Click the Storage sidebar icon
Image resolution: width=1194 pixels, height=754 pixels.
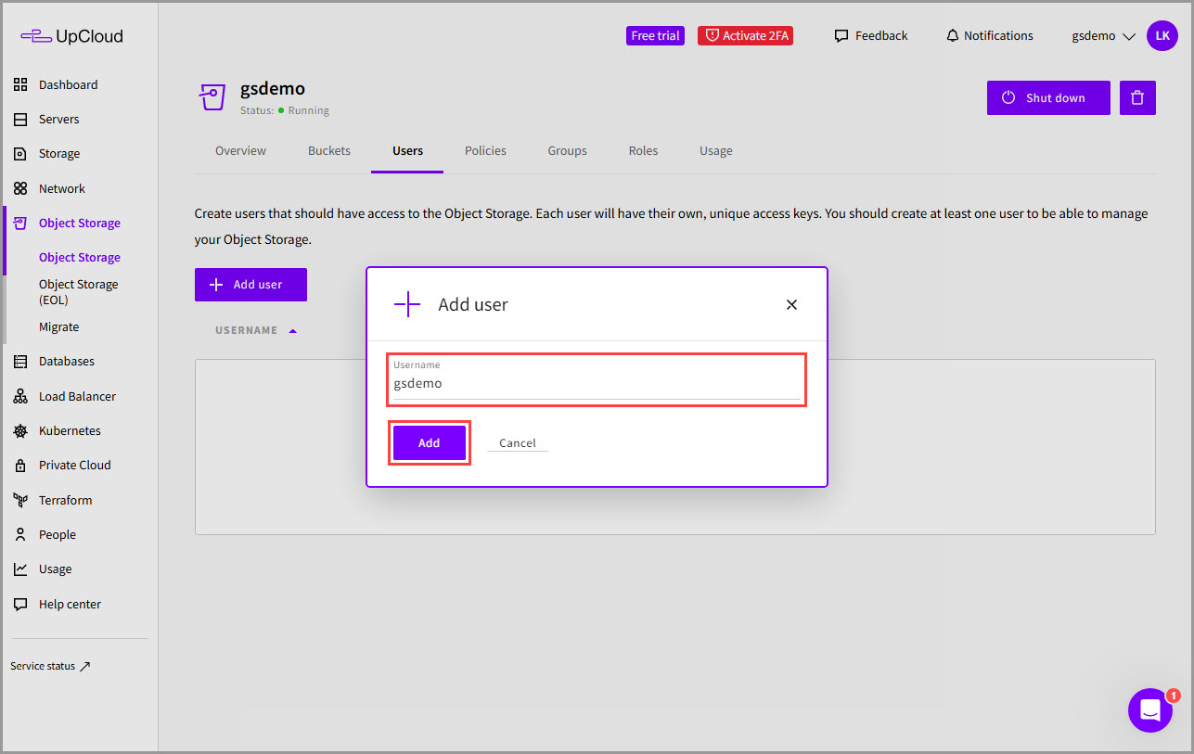pos(20,154)
